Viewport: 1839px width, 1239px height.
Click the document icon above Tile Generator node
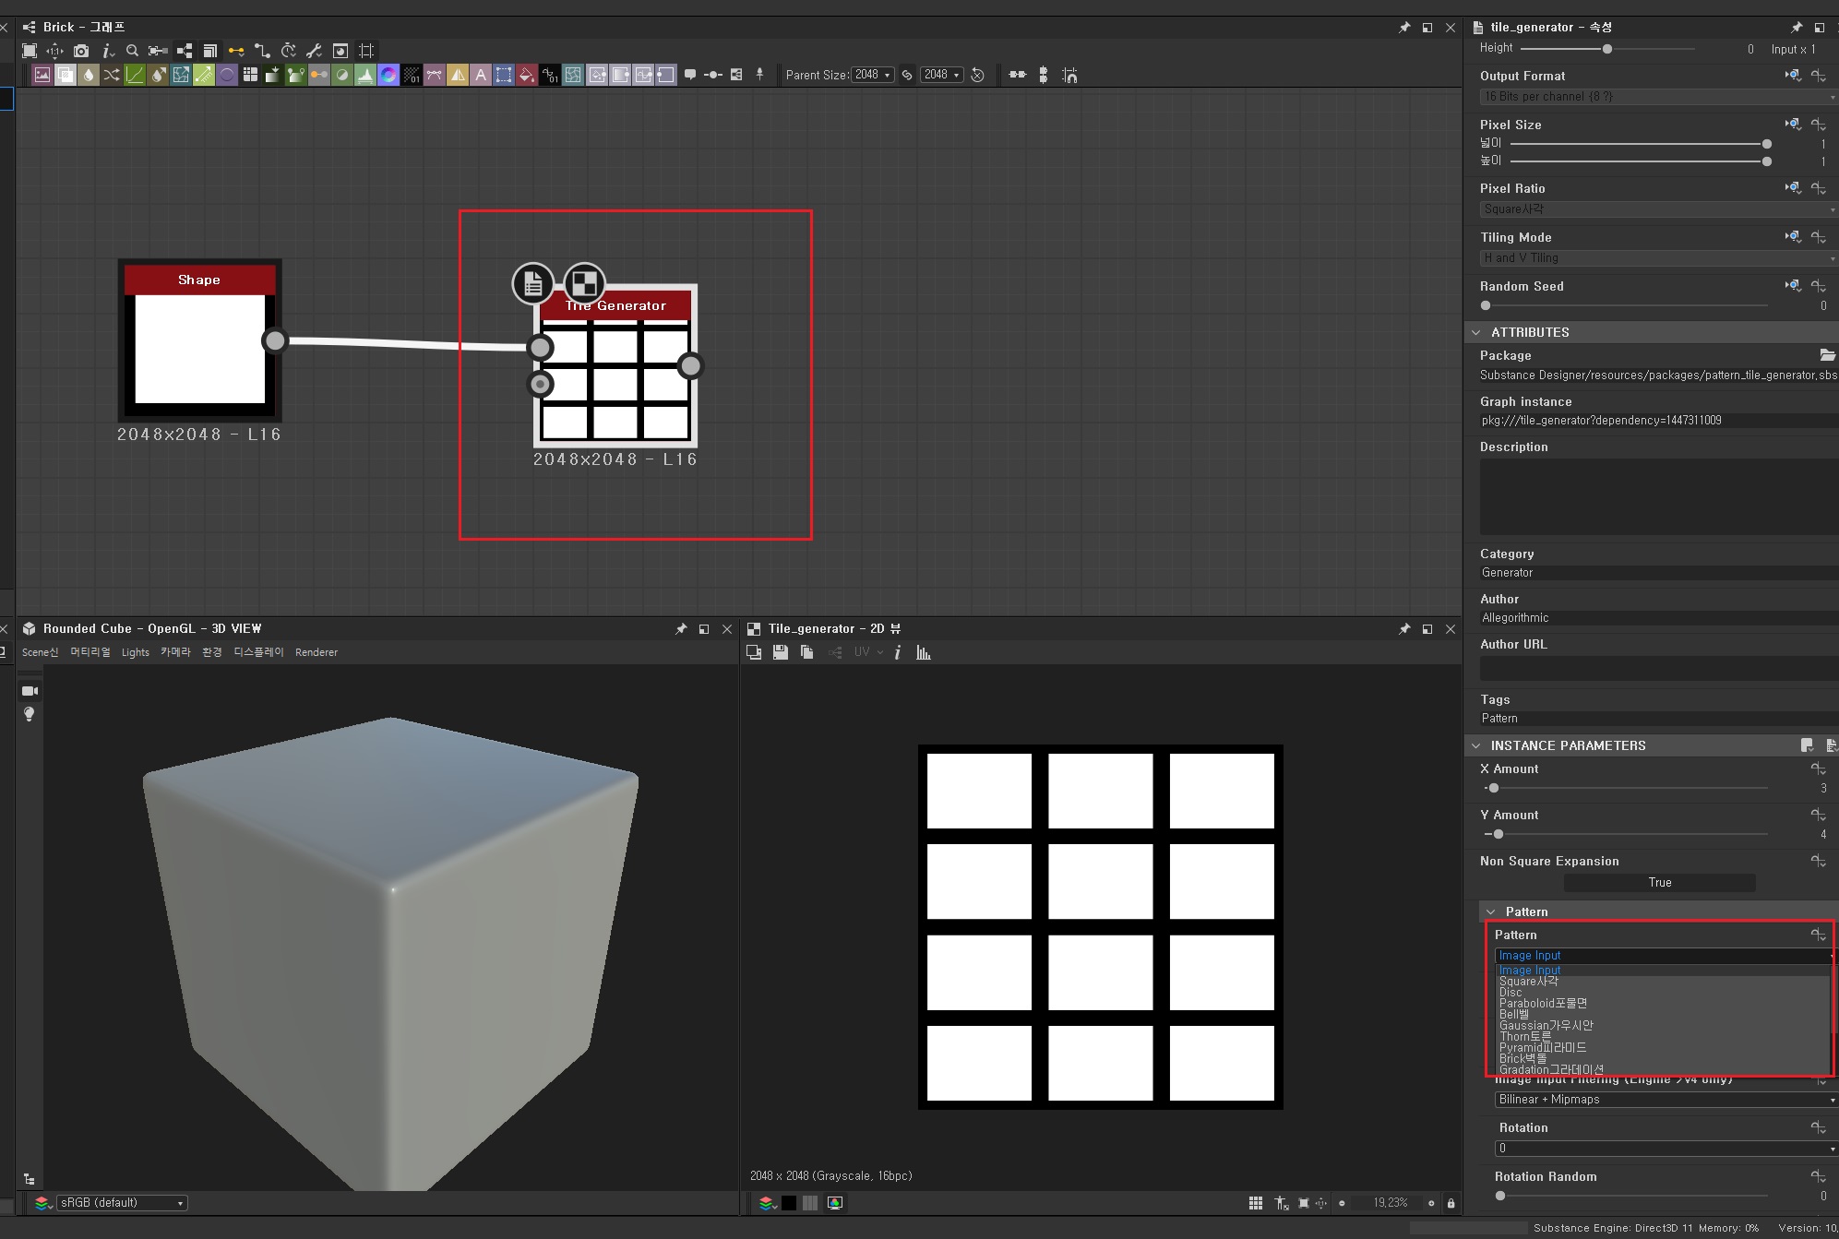533,284
